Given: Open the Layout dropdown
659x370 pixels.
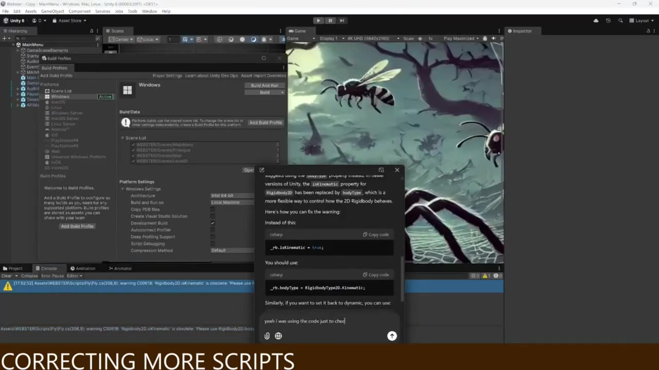Looking at the screenshot, I should 641,21.
